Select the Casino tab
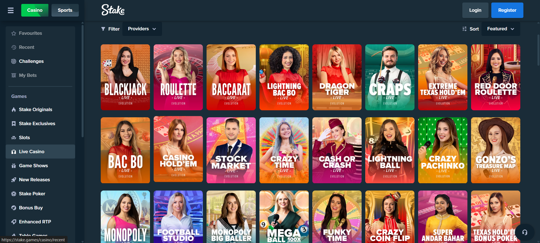The width and height of the screenshot is (540, 243). tap(35, 10)
